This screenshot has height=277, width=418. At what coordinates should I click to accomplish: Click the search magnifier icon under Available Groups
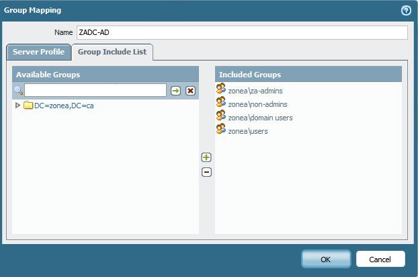(18, 91)
